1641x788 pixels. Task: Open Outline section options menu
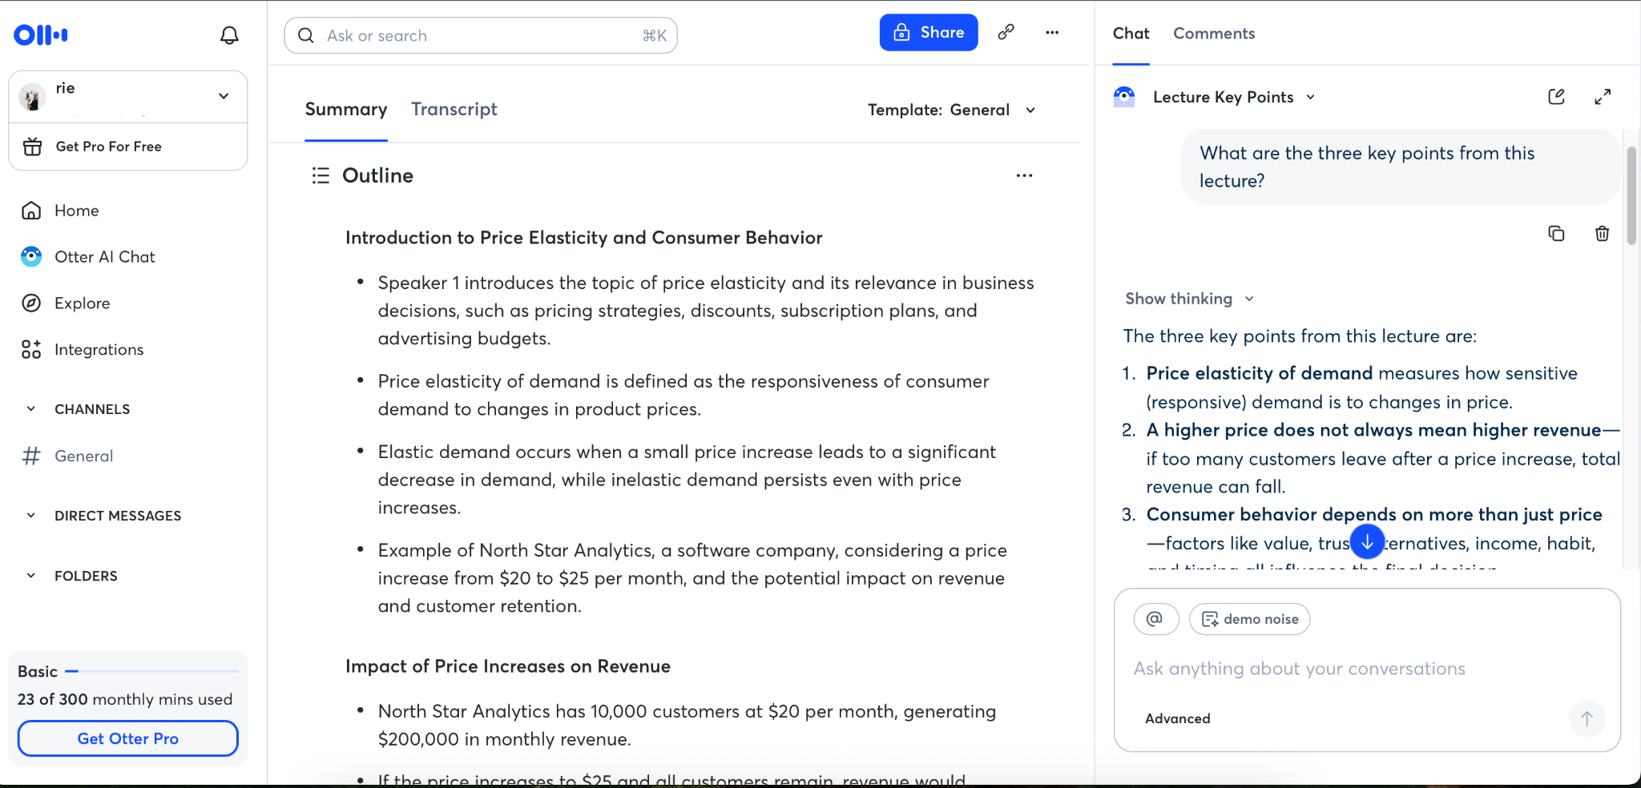point(1024,175)
